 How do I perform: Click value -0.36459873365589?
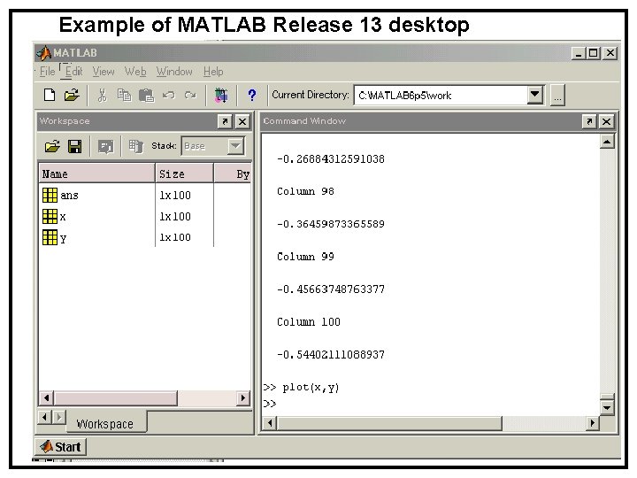[331, 224]
